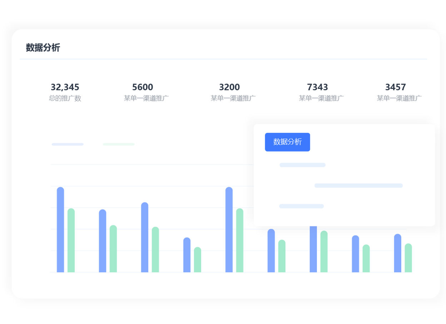Click the 3457 statistic value
Viewport: 446px width, 324px height.
click(x=396, y=87)
